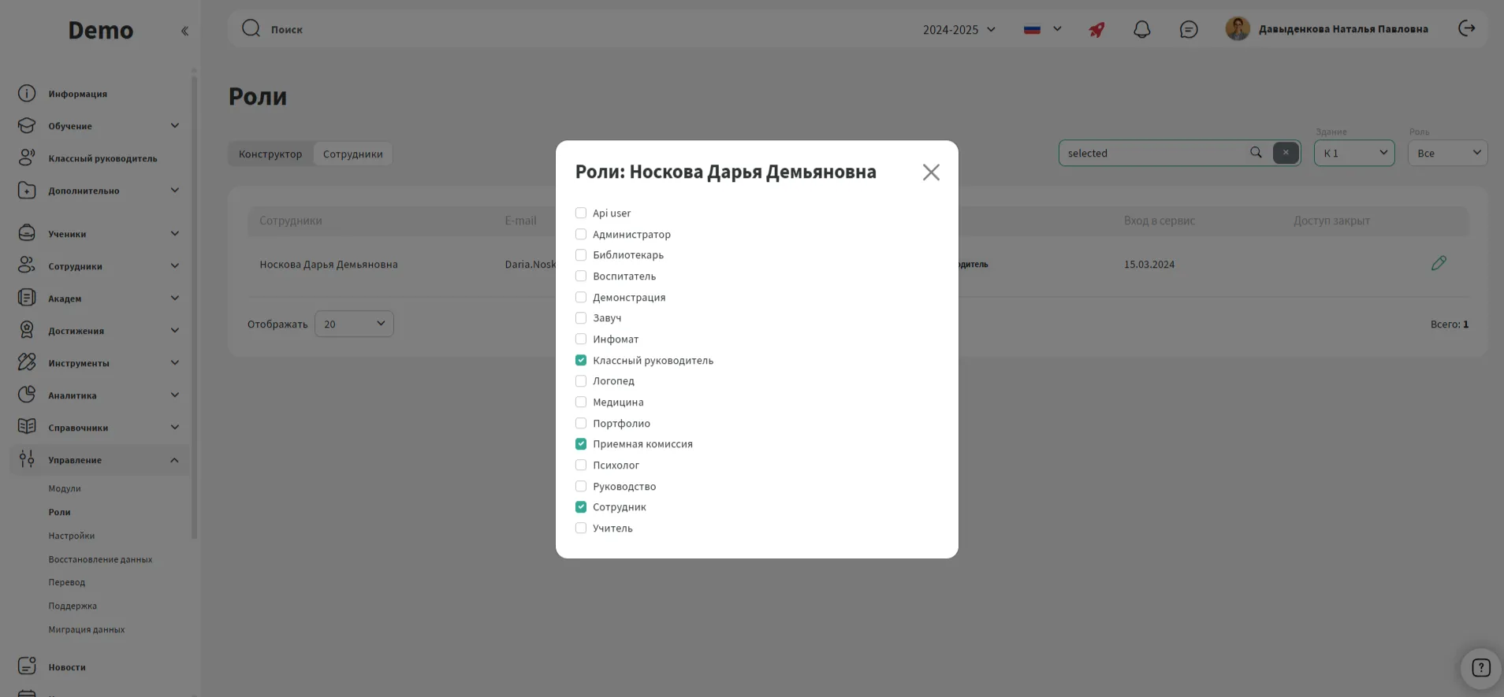Click the search input containing 'selected'
The image size is (1504, 697).
click(x=1152, y=154)
